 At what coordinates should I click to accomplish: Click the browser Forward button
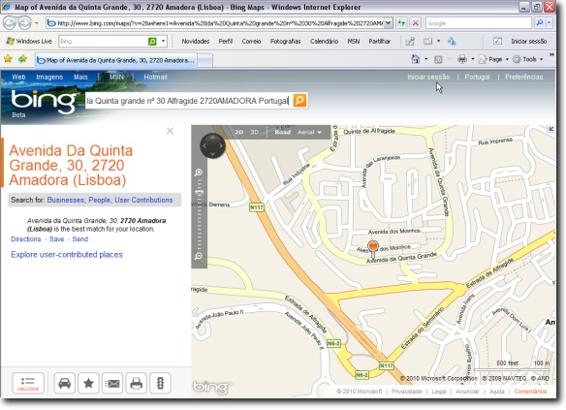click(x=24, y=23)
